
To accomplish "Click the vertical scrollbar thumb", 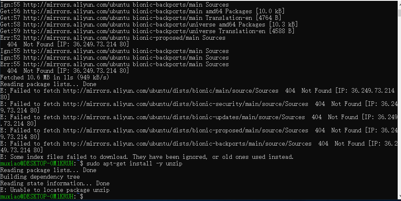I will (400, 13).
